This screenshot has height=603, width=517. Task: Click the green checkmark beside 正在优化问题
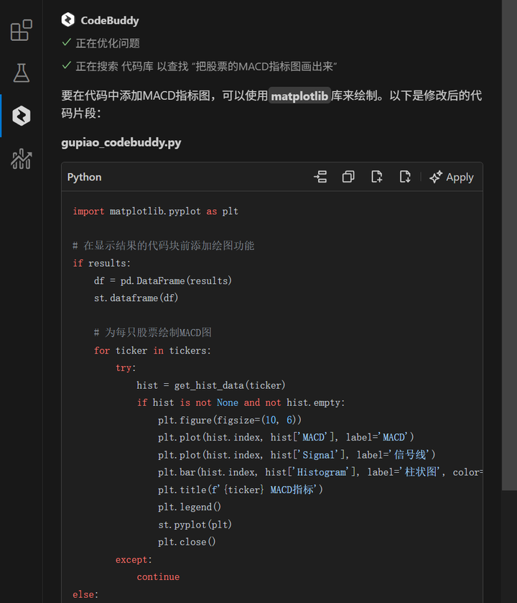(65, 43)
